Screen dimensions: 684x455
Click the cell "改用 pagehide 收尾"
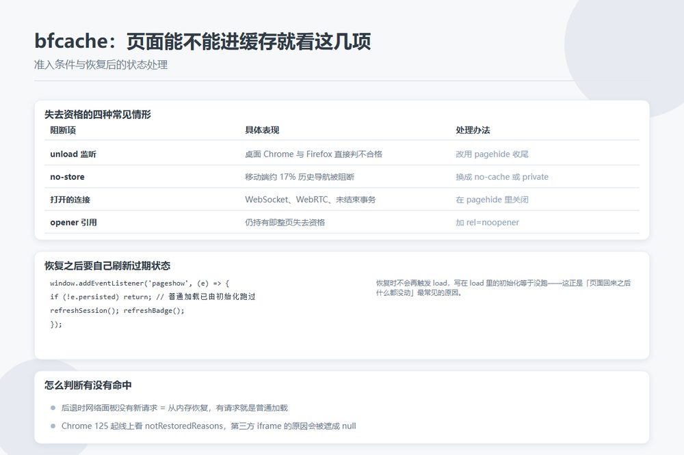tap(492, 154)
